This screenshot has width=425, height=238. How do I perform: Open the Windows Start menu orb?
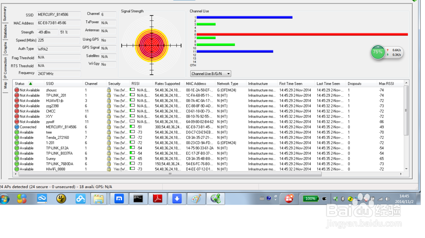[x=4, y=199]
